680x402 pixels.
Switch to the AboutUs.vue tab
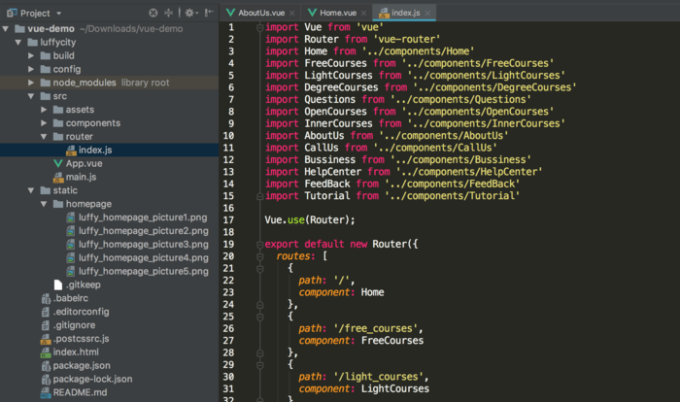261,13
